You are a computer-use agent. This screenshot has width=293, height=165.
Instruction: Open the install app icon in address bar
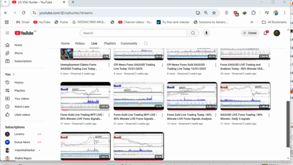coord(198,13)
